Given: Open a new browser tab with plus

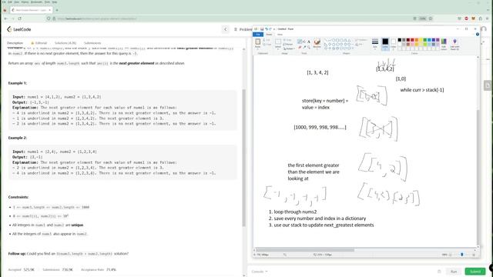Looking at the screenshot, I should tap(57, 10).
